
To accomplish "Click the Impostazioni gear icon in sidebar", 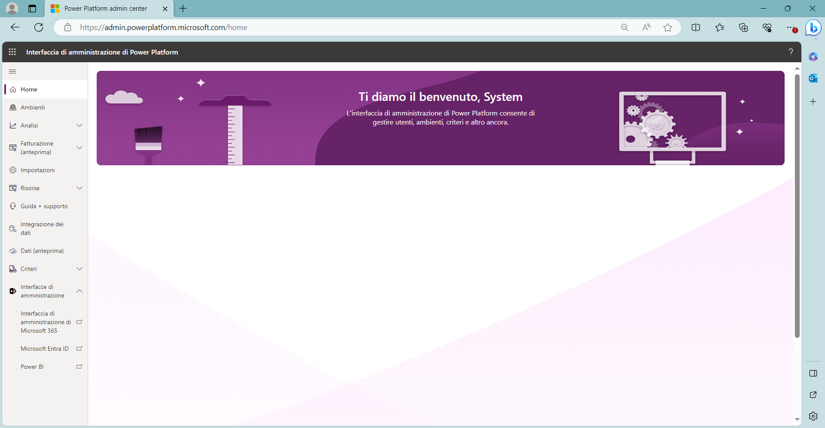I will pyautogui.click(x=13, y=170).
